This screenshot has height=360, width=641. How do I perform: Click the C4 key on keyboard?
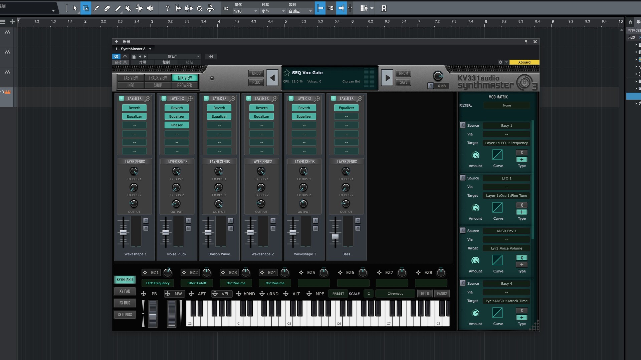240,321
